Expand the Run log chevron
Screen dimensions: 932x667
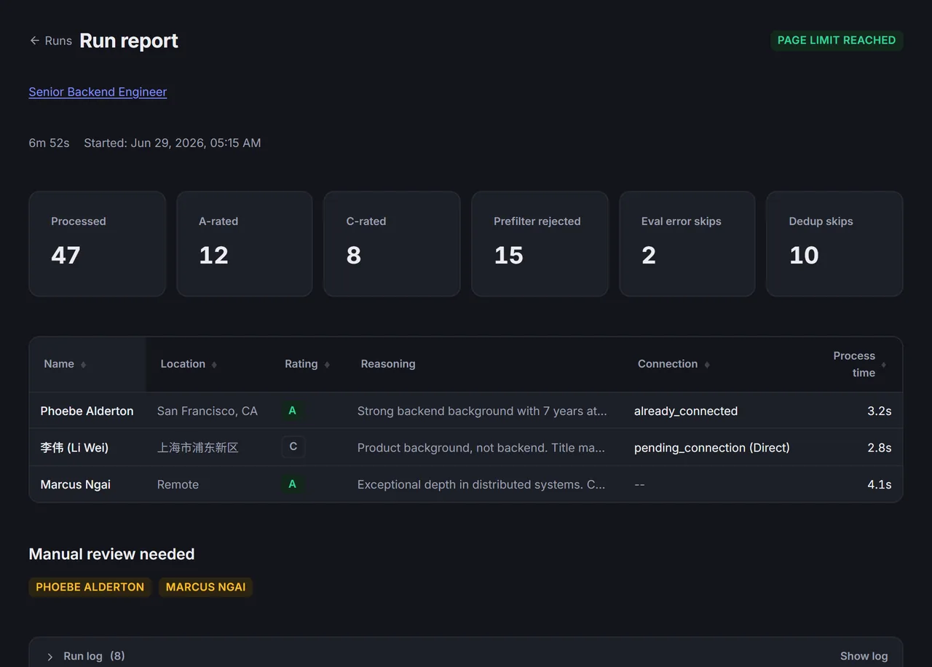pos(50,657)
